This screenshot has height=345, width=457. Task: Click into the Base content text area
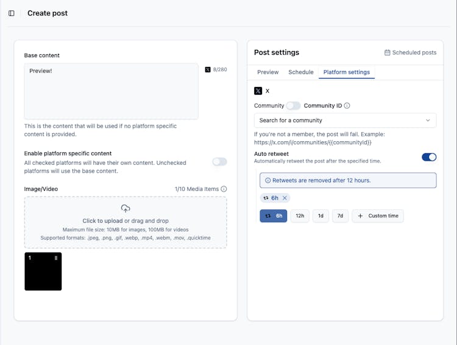(x=112, y=91)
